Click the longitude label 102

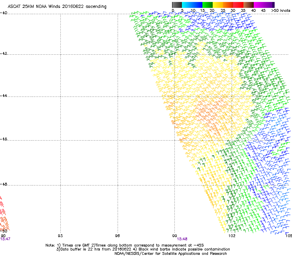pyautogui.click(x=232, y=236)
